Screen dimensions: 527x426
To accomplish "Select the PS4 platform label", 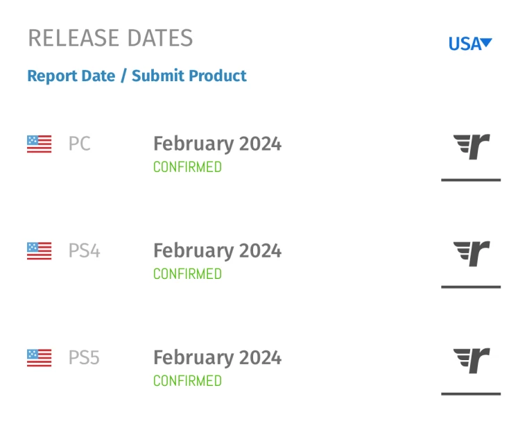I will click(x=84, y=251).
